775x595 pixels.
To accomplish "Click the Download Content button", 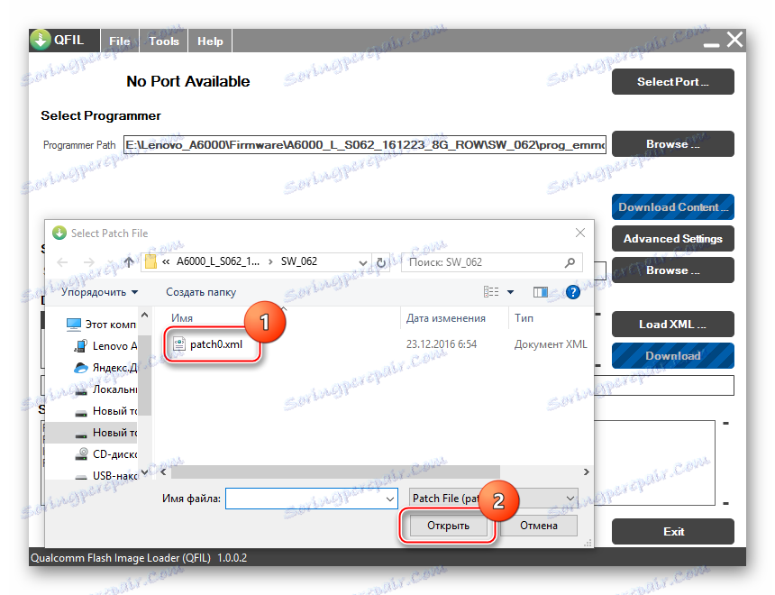I will click(x=672, y=207).
